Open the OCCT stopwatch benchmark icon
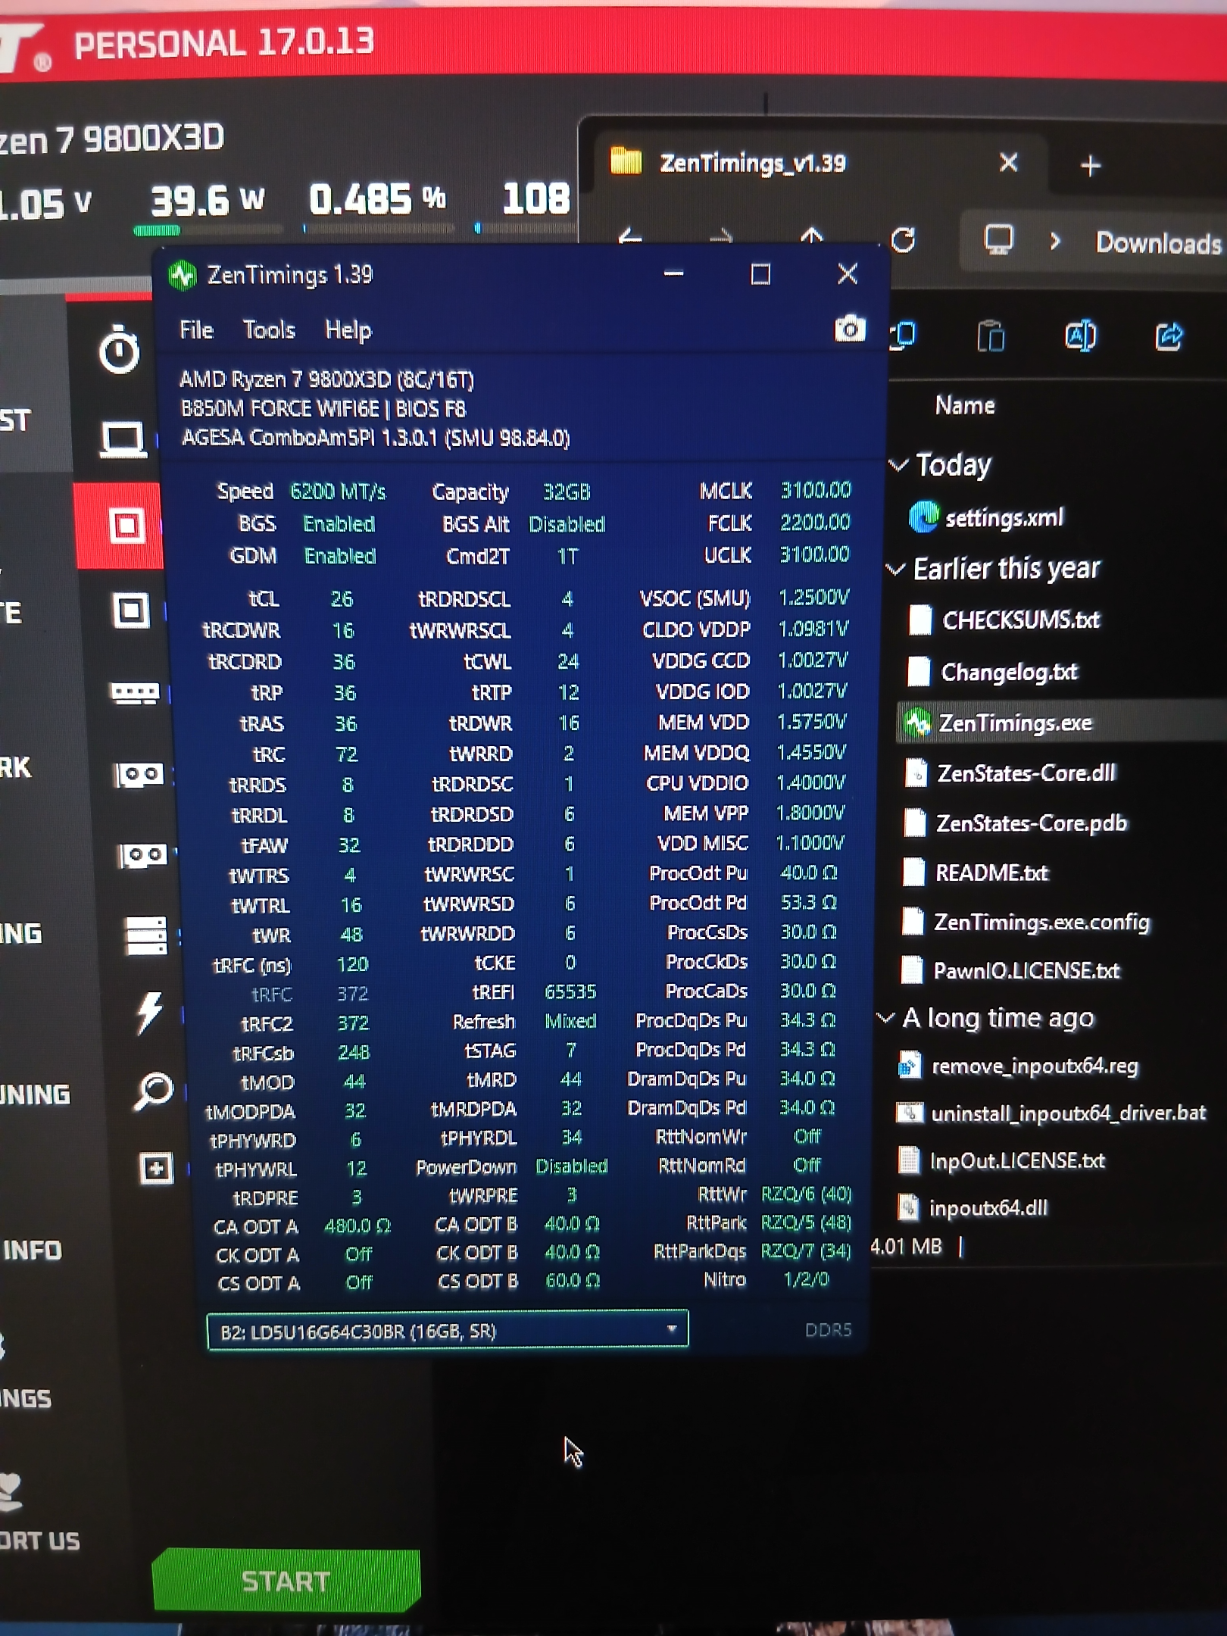The image size is (1227, 1636). (x=120, y=349)
